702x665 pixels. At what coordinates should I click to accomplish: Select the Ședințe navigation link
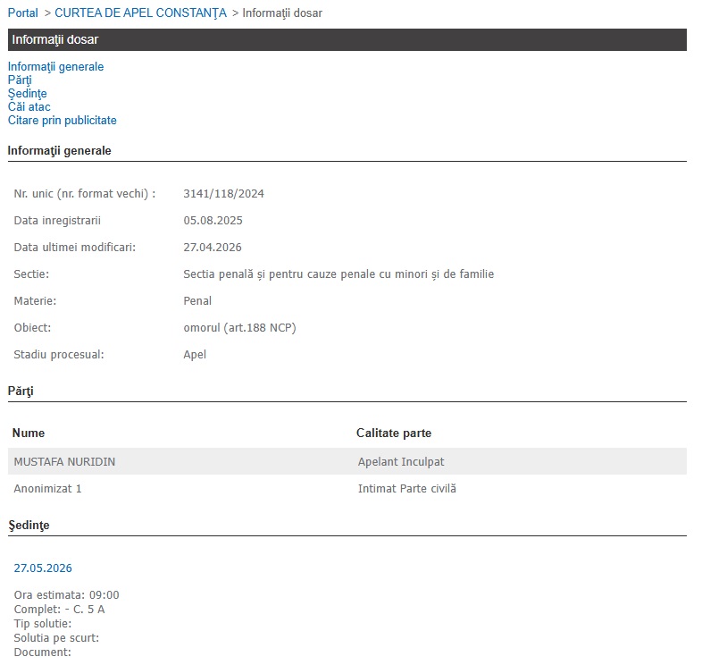27,94
